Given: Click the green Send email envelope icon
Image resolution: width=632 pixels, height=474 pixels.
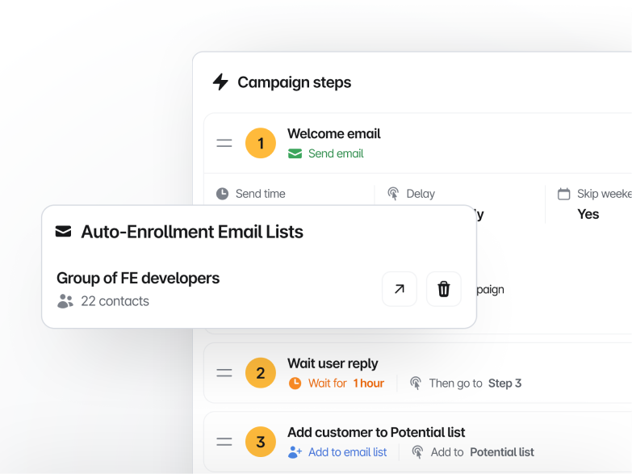Looking at the screenshot, I should [295, 153].
